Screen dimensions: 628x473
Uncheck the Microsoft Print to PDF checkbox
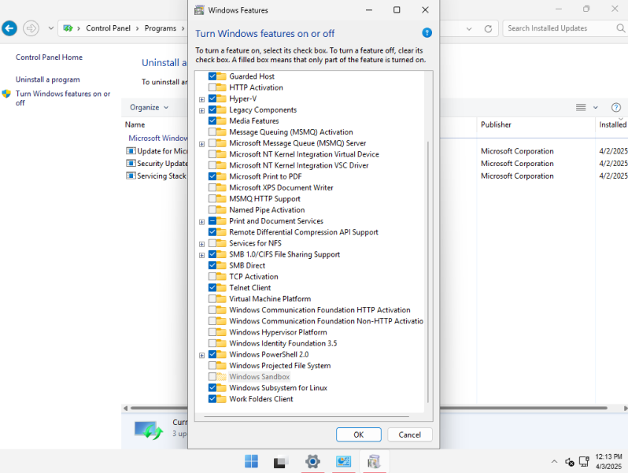tap(212, 176)
